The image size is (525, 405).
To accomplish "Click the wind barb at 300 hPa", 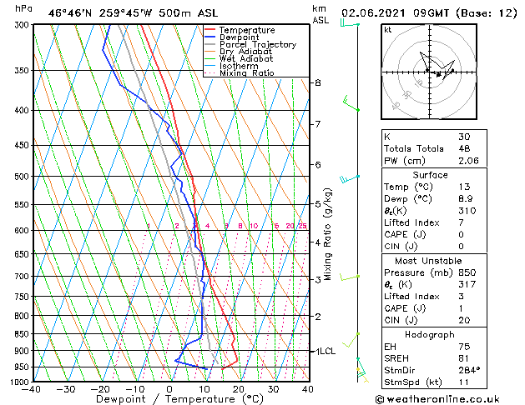I will tap(350, 23).
